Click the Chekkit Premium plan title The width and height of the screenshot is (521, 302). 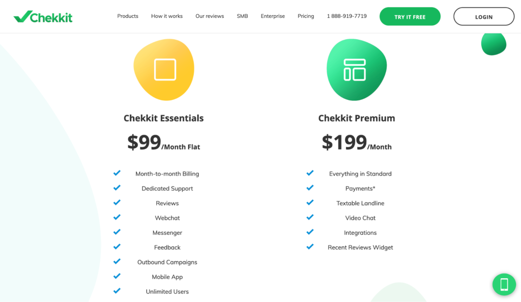point(357,118)
